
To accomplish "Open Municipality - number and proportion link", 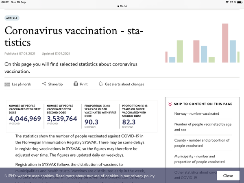I will click(199, 159).
